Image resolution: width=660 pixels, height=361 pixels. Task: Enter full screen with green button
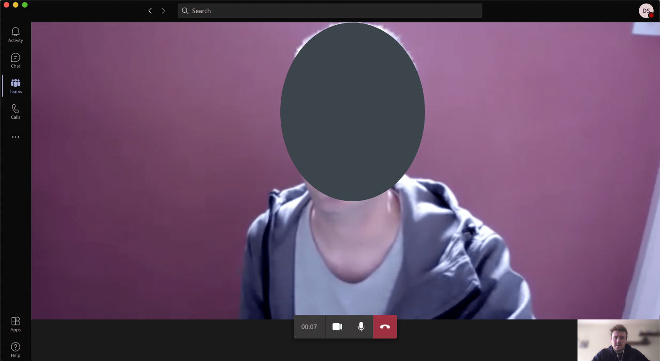pos(25,5)
